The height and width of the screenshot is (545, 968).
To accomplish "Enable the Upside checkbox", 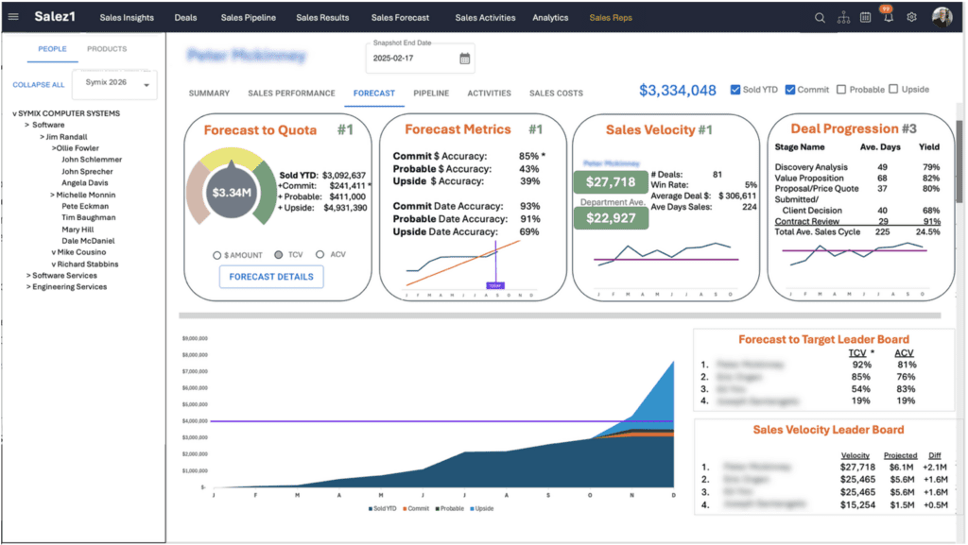I will (893, 90).
